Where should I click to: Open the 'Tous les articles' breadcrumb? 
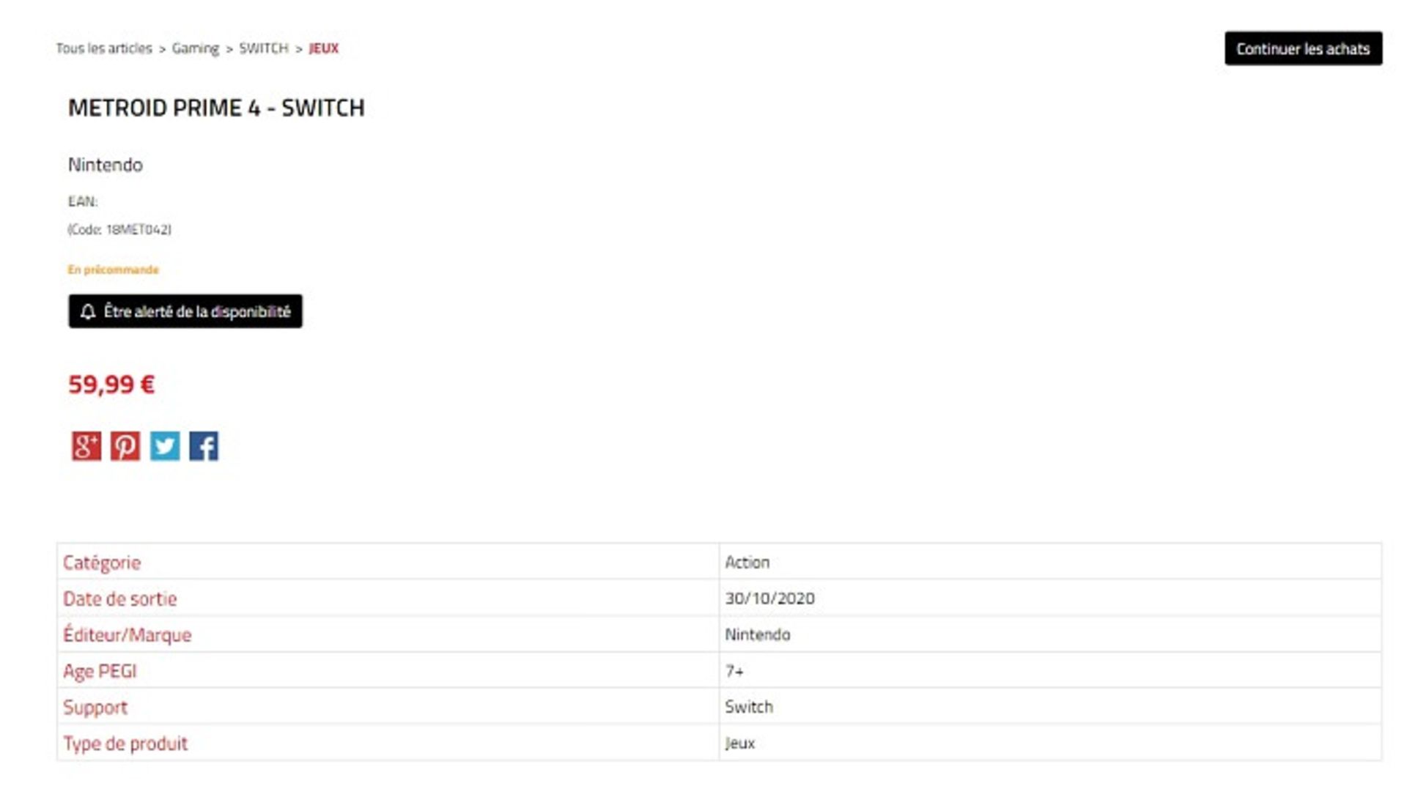tap(104, 48)
